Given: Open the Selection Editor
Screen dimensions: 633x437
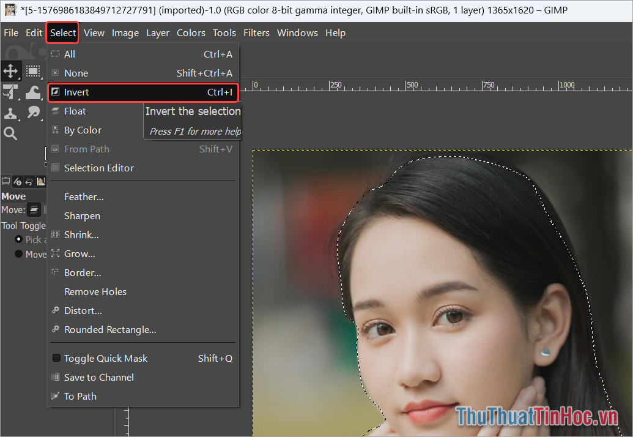Looking at the screenshot, I should point(143,168).
